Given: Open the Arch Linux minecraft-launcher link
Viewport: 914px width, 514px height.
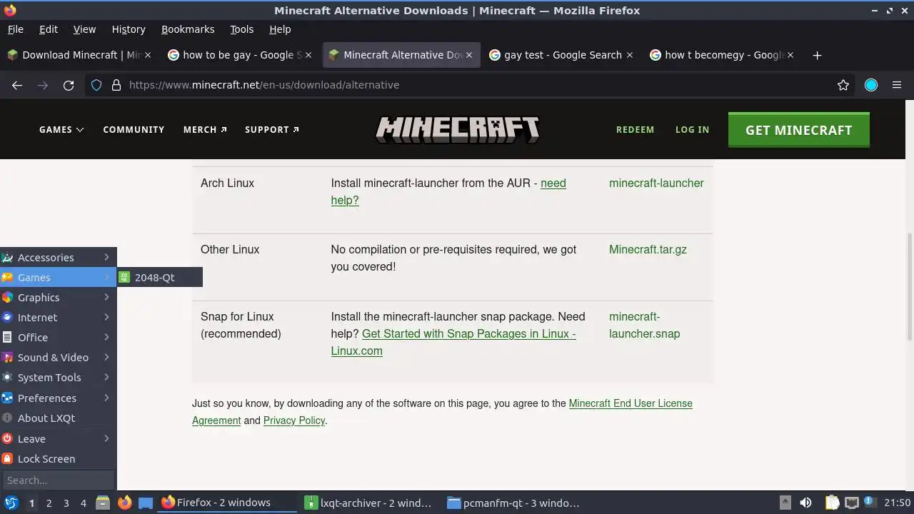Looking at the screenshot, I should point(656,183).
